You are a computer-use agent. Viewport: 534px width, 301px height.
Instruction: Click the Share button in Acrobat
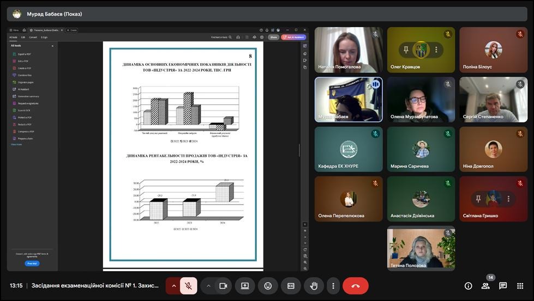[273, 38]
